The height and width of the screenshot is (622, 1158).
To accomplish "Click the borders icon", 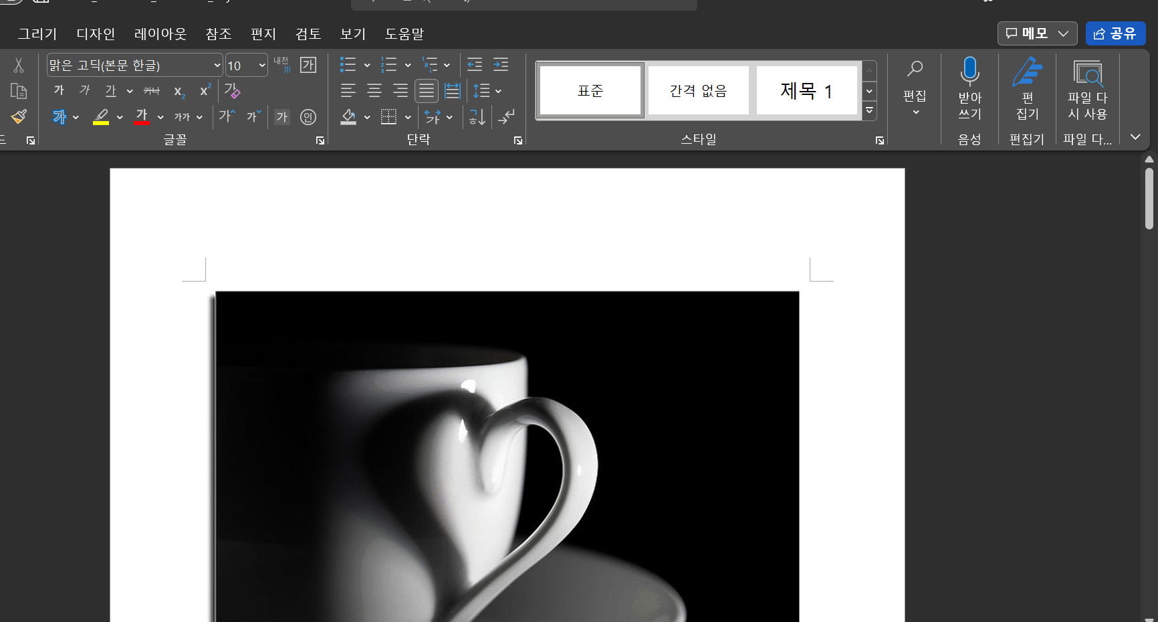I will 388,117.
